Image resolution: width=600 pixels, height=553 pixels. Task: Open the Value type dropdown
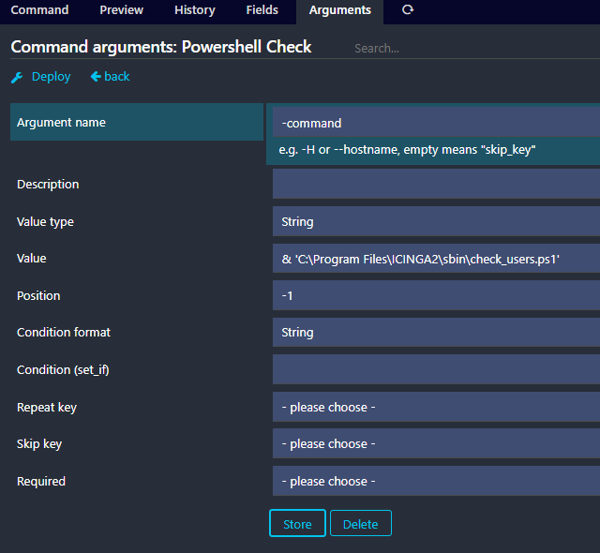click(x=436, y=222)
